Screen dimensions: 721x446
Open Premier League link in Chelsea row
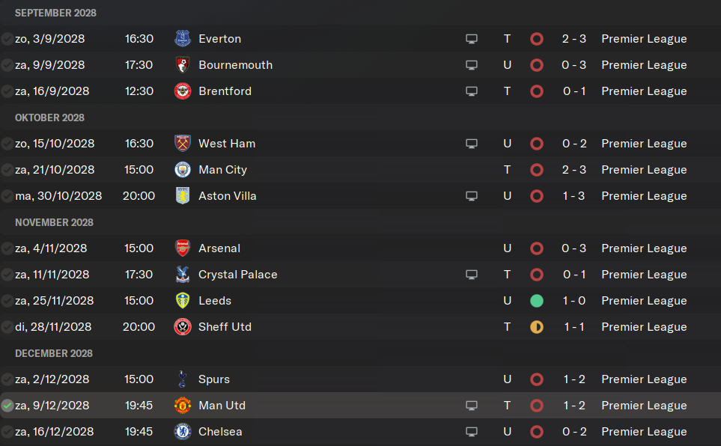644,432
